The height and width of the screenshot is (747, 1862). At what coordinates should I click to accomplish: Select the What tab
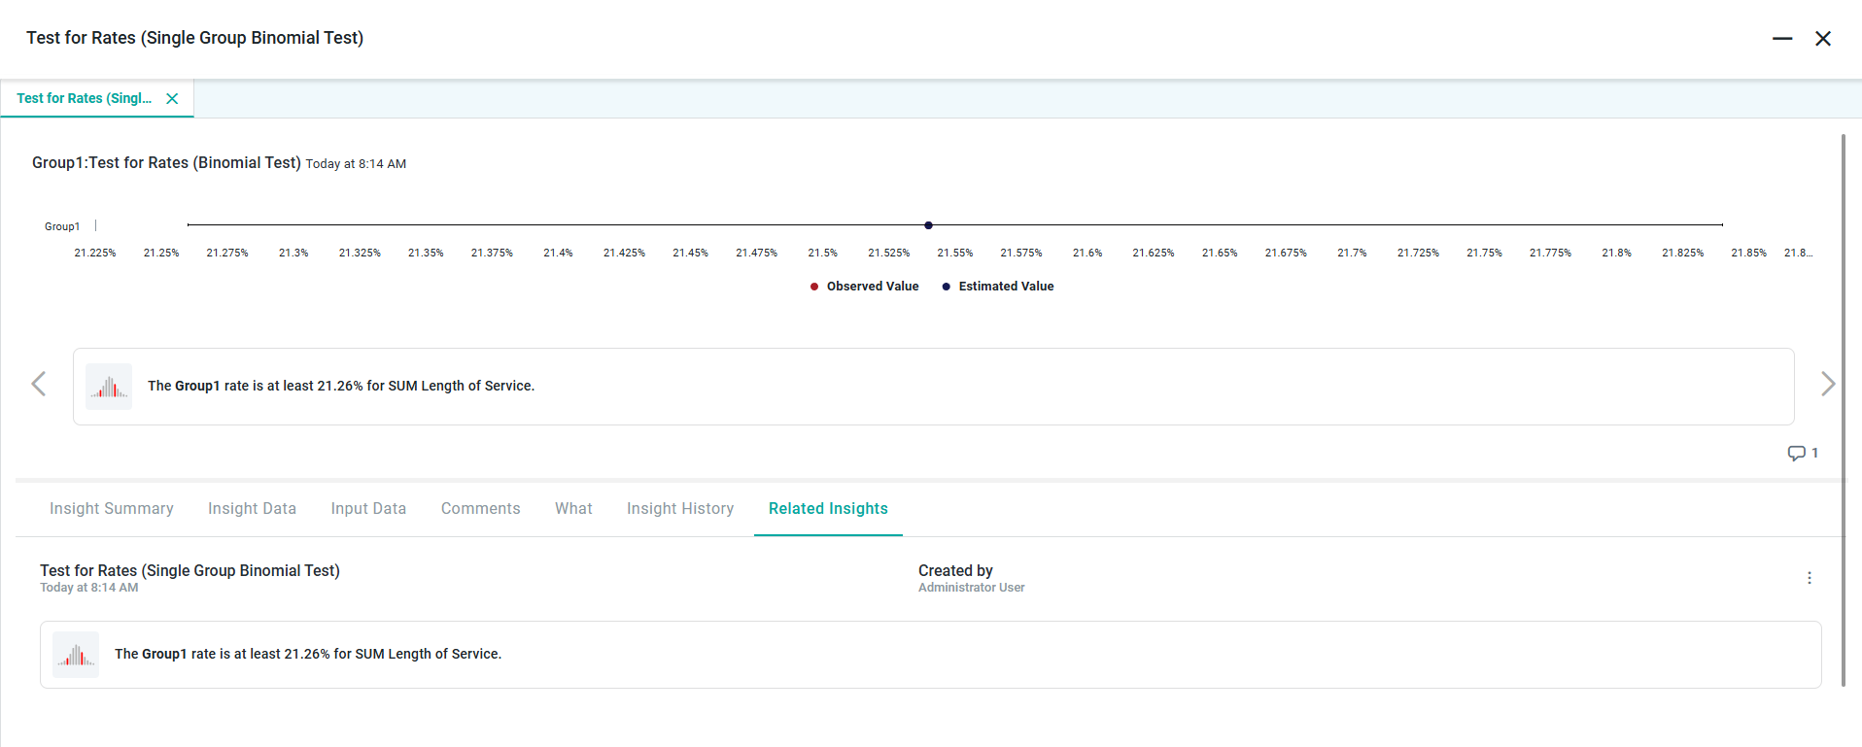[573, 509]
